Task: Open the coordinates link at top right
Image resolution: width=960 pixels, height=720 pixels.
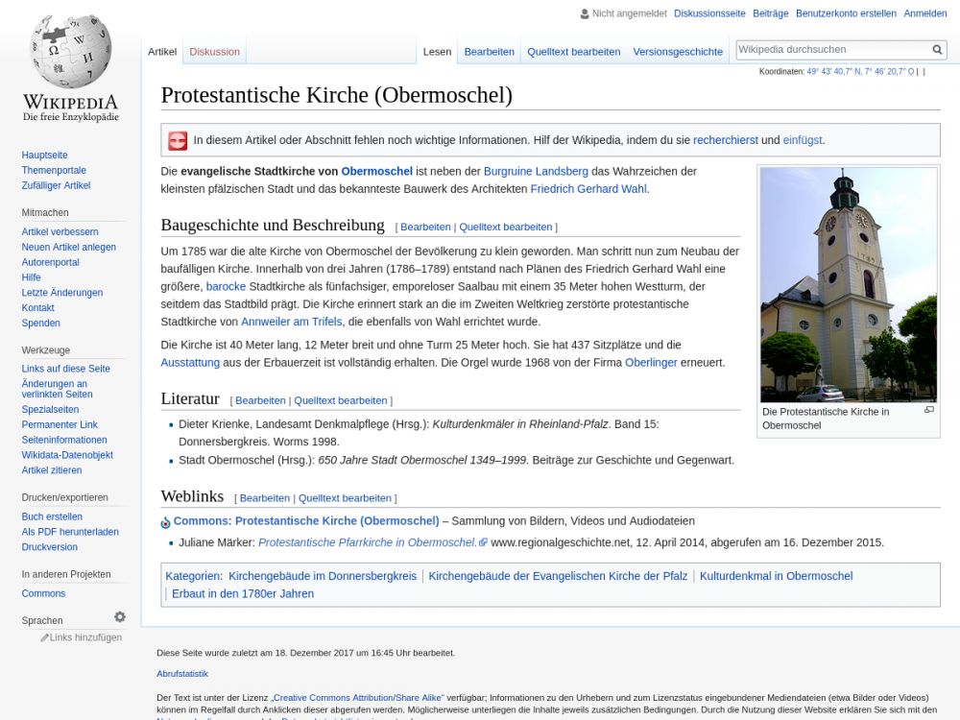Action: pyautogui.click(x=860, y=72)
